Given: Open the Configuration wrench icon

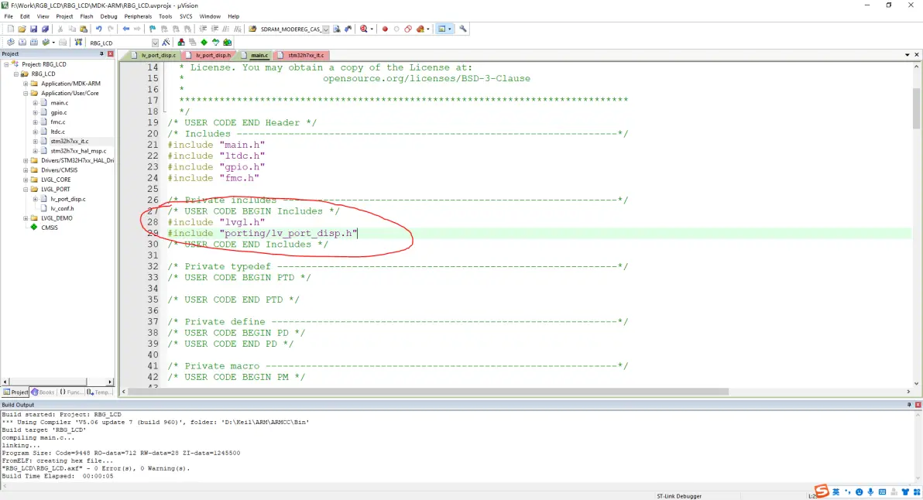Looking at the screenshot, I should 463,29.
